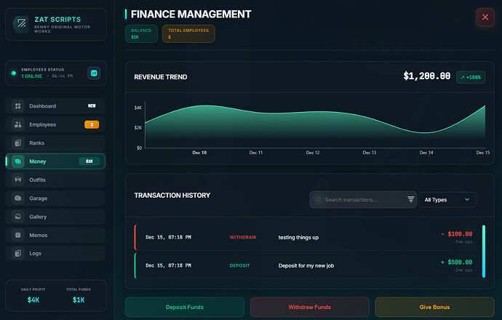Click the $1K badge on Money item
Viewport: 502px width, 320px height.
pos(89,161)
